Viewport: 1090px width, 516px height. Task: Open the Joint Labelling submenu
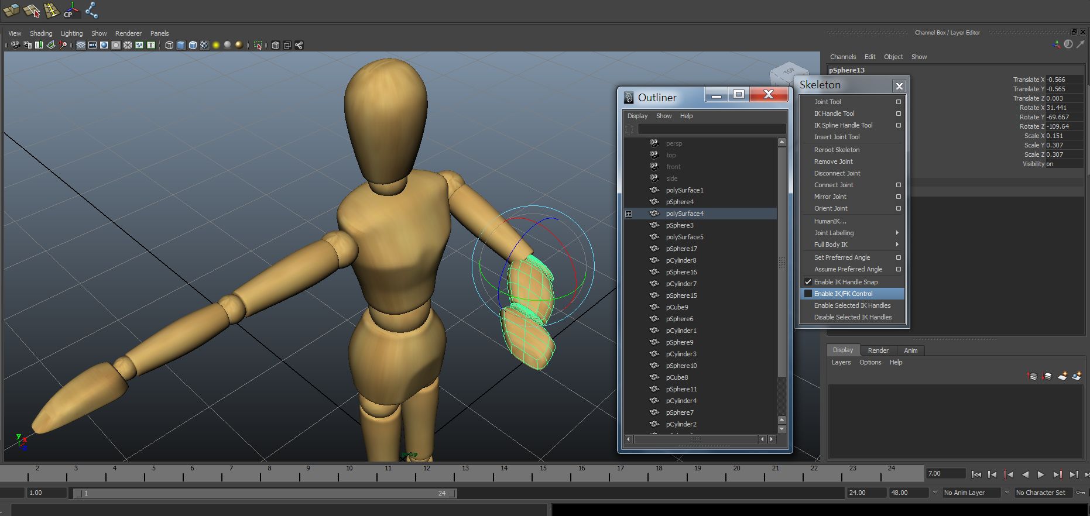tap(834, 233)
